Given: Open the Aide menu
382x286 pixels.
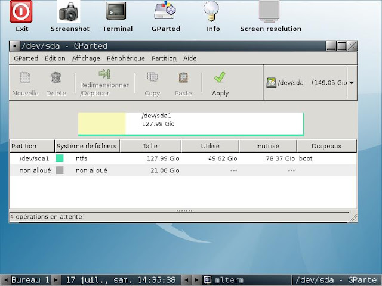Looking at the screenshot, I should 190,58.
